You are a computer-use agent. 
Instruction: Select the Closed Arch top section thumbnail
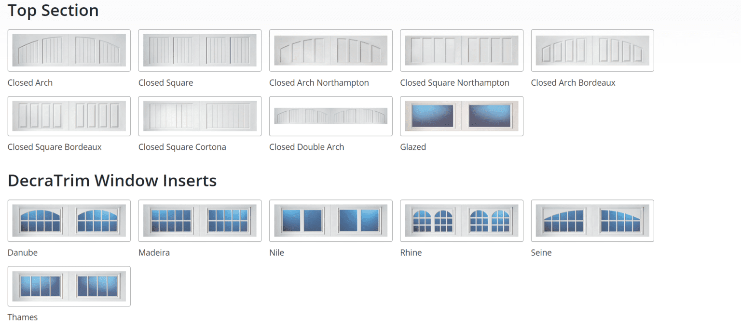click(69, 51)
